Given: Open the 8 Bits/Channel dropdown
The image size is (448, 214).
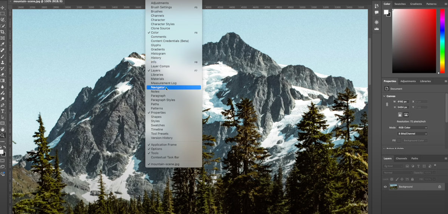Looking at the screenshot, I should click(413, 134).
